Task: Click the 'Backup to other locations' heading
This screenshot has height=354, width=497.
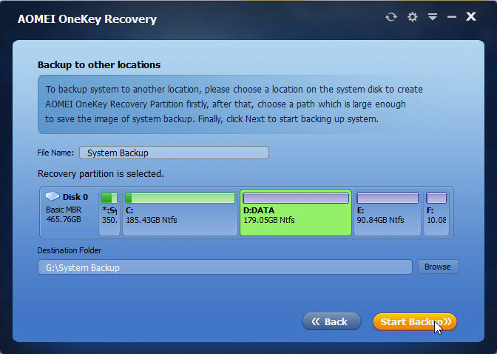Action: (x=99, y=64)
